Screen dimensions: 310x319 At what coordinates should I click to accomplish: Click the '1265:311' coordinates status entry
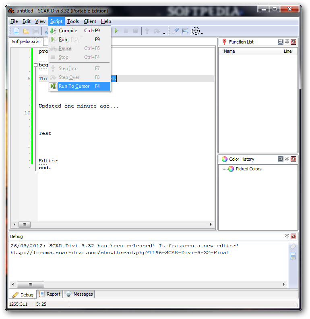point(18,304)
